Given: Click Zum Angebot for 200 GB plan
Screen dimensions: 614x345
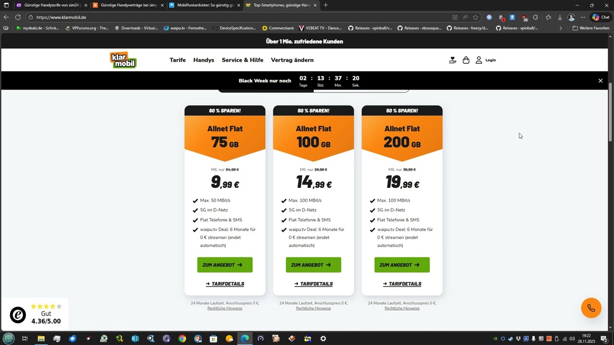Looking at the screenshot, I should pos(402,265).
